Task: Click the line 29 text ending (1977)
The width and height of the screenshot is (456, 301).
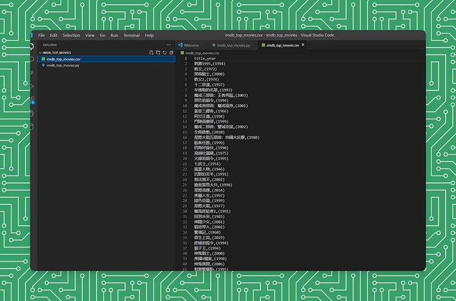Action: [209, 206]
